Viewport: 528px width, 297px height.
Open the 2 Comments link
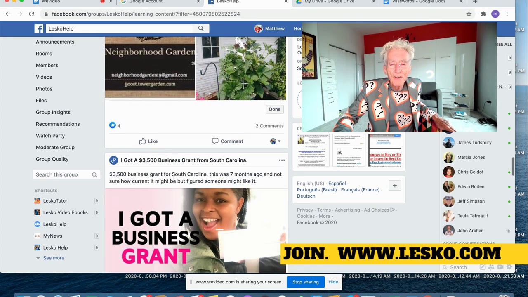click(x=270, y=126)
